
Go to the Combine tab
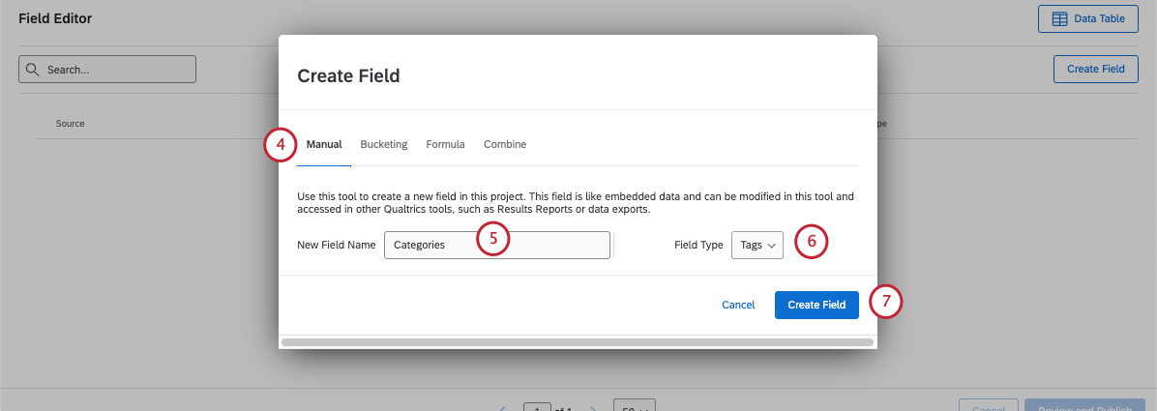[505, 145]
